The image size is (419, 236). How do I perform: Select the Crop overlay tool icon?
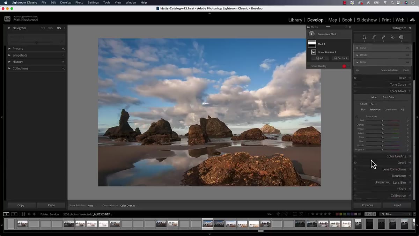374,37
